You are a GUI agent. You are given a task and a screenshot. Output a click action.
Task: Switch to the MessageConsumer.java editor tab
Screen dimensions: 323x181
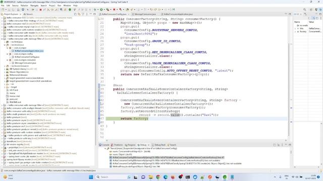[145, 14]
